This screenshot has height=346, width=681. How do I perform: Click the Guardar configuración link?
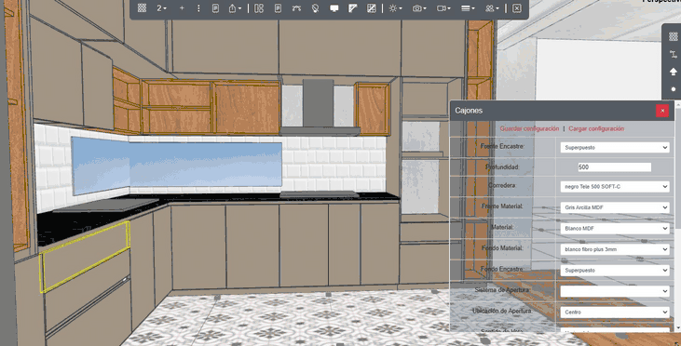point(529,128)
